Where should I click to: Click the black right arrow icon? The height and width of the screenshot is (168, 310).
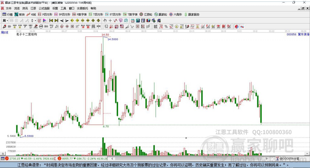click(67, 21)
